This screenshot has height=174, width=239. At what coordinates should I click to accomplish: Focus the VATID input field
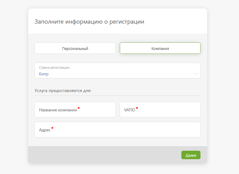(160, 110)
